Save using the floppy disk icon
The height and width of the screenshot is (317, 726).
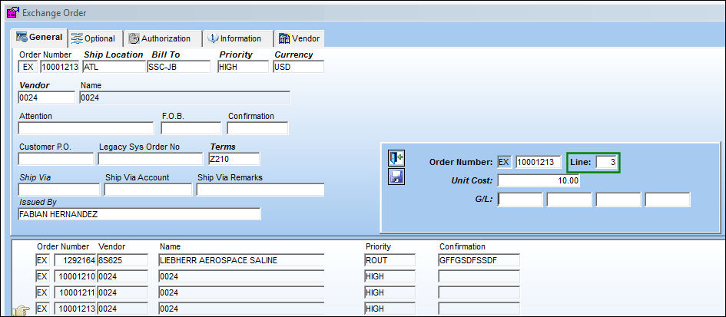coord(396,177)
